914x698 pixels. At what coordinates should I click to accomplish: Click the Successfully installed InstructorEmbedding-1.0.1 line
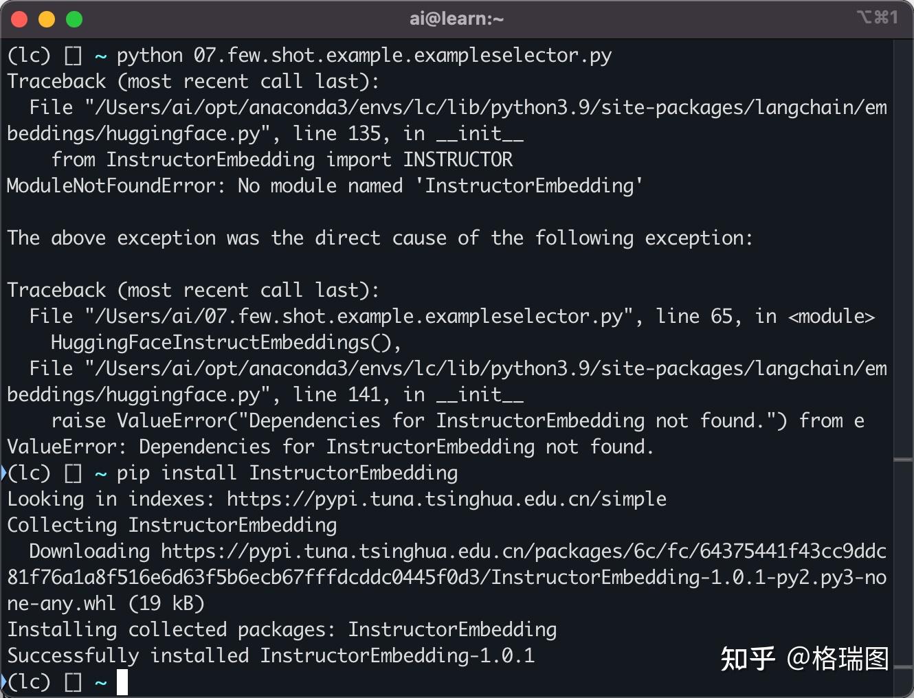coord(271,656)
